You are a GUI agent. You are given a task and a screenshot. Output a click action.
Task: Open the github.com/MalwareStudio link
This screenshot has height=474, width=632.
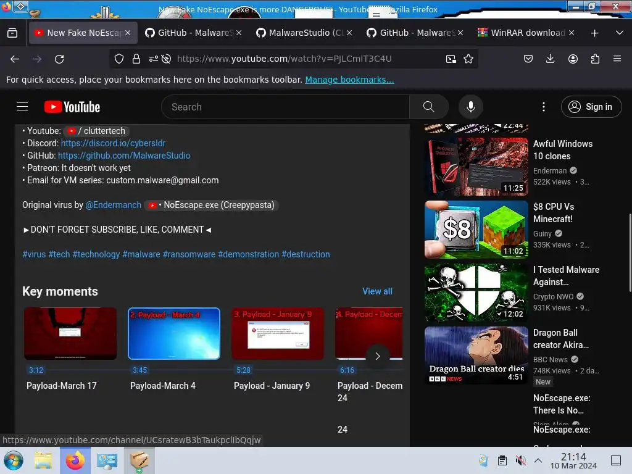pos(124,156)
